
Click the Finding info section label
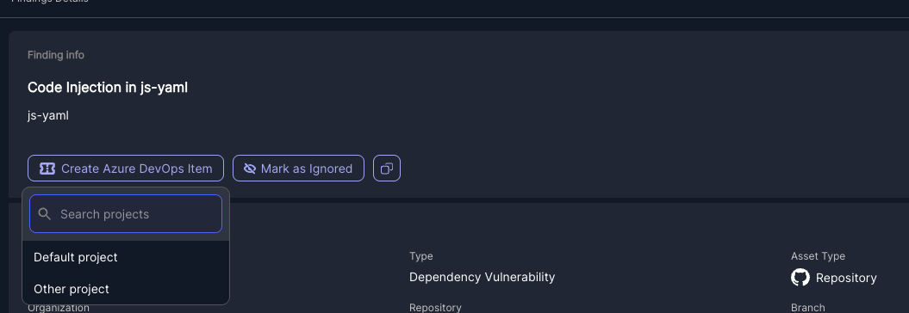pos(56,55)
